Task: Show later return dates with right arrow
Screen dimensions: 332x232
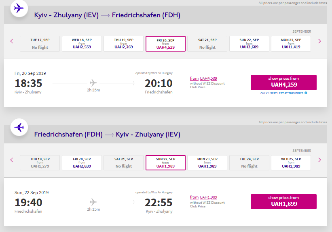Action: (x=319, y=160)
